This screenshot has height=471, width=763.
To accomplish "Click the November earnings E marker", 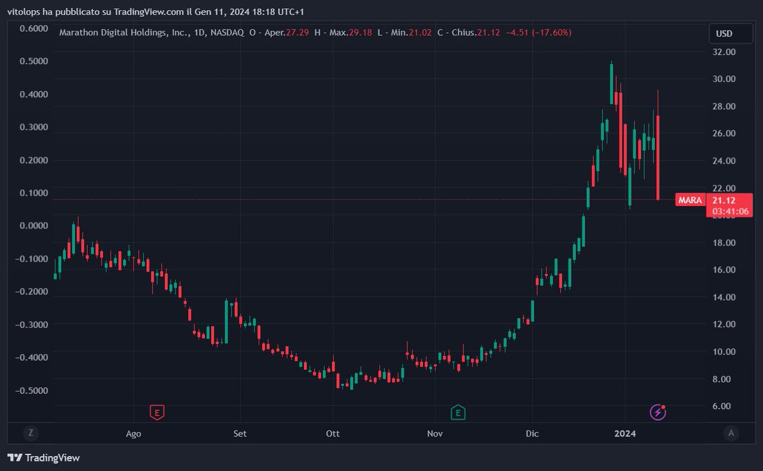I will point(457,413).
